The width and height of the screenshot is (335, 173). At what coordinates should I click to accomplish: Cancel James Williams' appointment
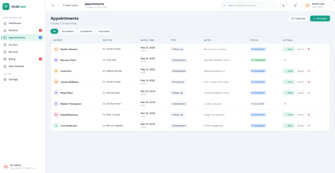[x=300, y=82]
